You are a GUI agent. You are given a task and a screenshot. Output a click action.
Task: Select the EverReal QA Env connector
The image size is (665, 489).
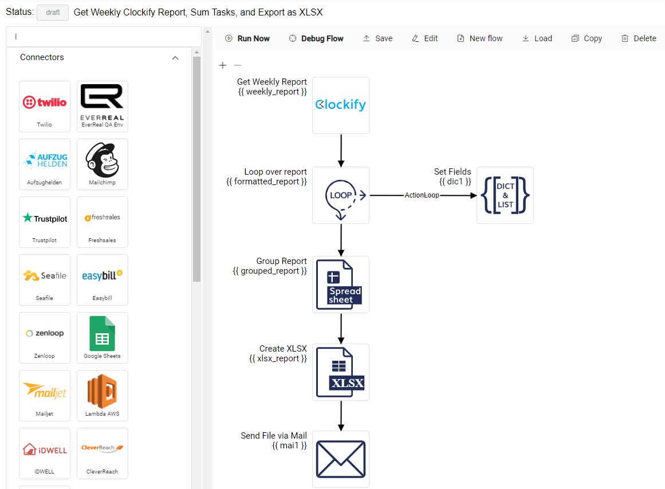[102, 107]
